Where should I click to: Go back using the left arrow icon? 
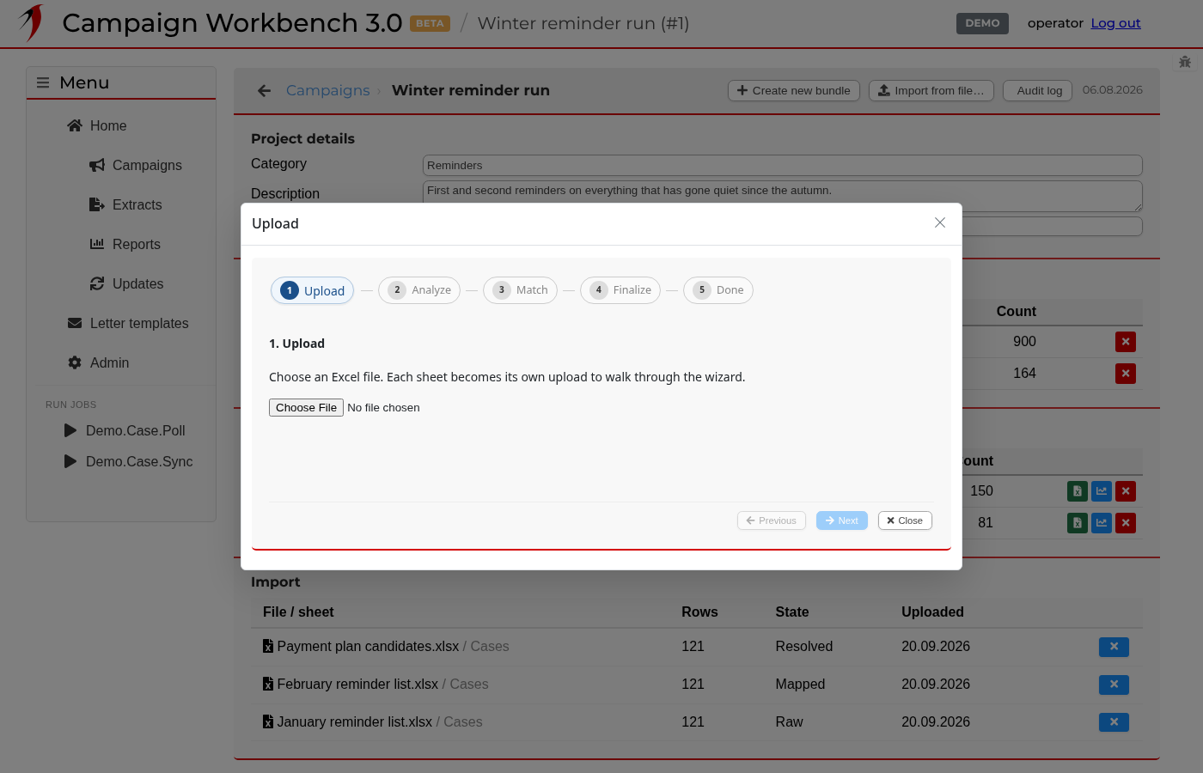pos(265,90)
